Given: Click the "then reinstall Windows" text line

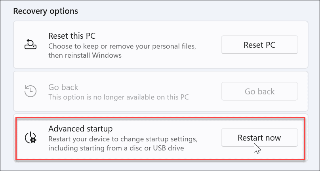Looking at the screenshot, I should pyautogui.click(x=85, y=55).
